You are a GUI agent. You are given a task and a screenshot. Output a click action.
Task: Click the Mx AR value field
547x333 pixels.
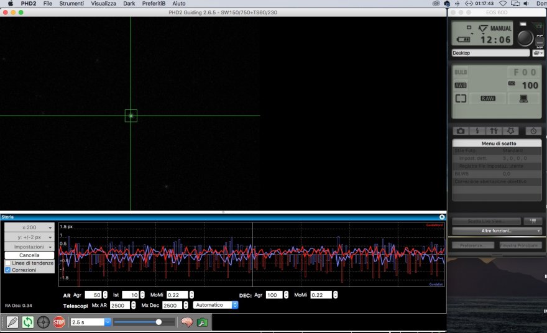119,306
